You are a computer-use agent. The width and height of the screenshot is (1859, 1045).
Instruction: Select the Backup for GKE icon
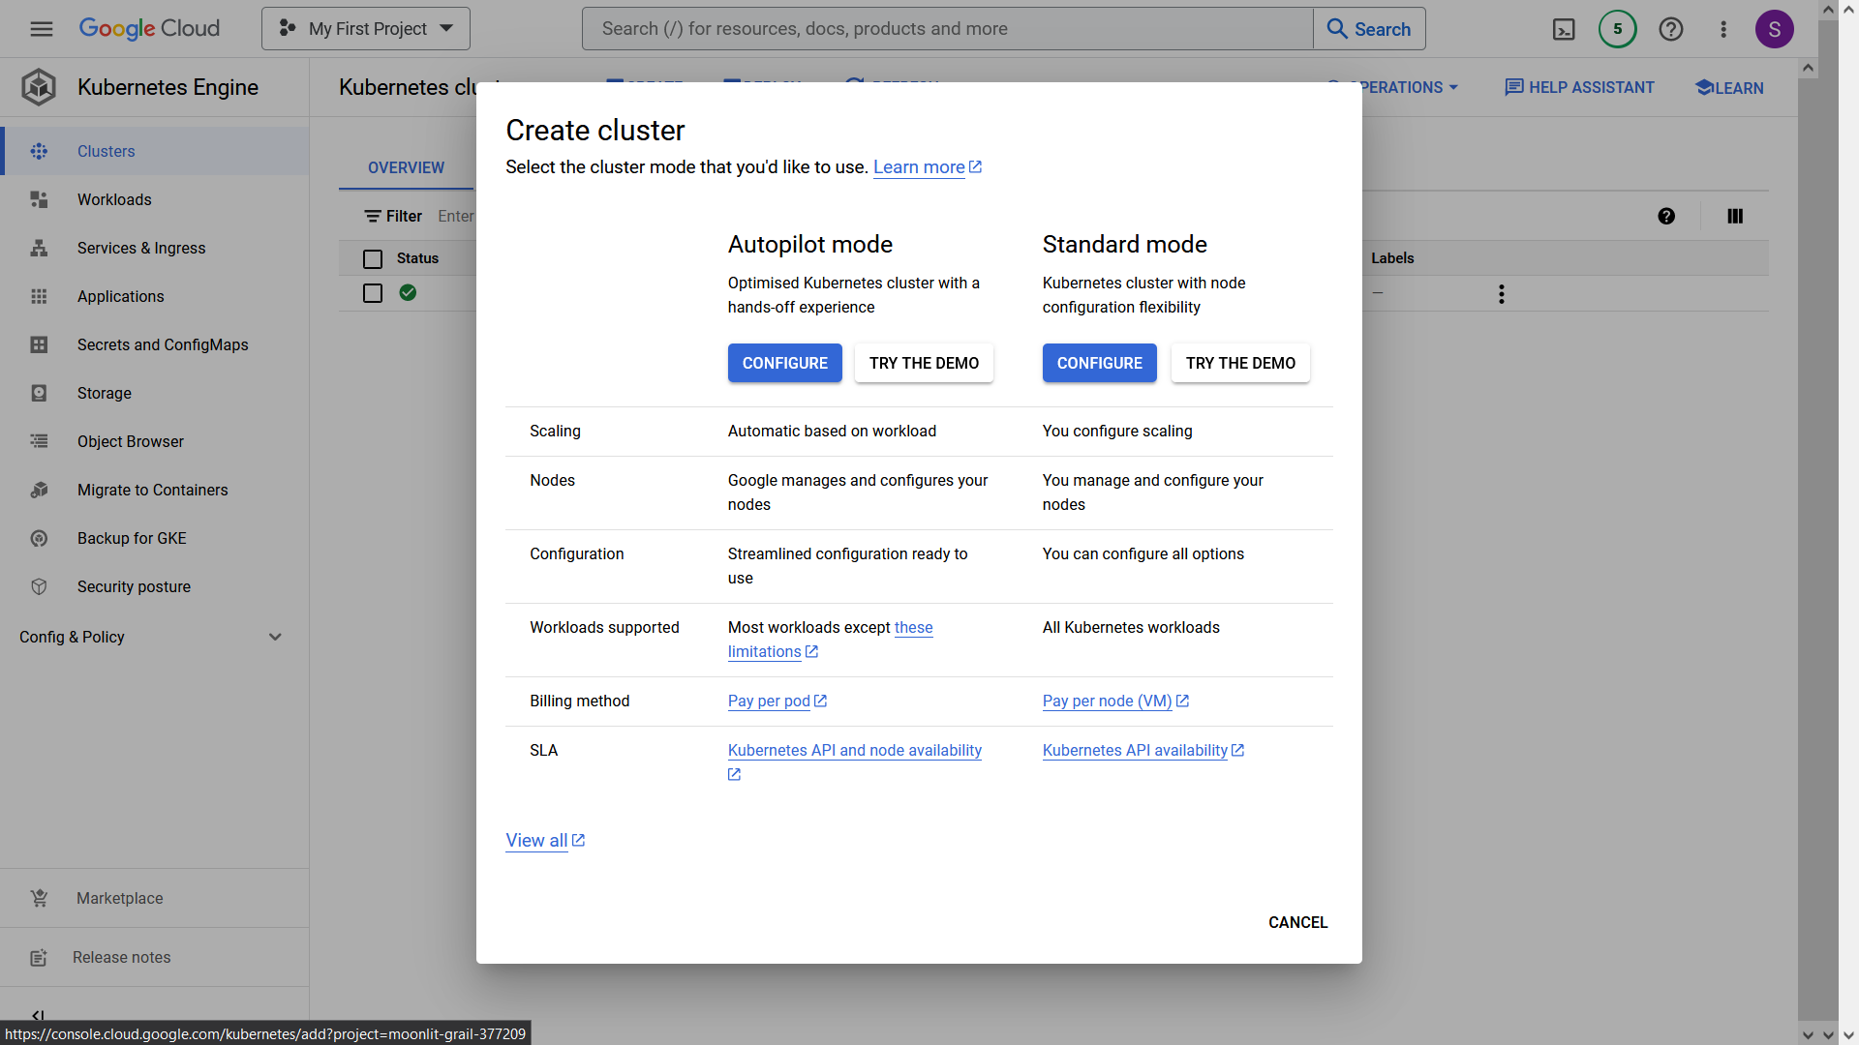tap(39, 538)
